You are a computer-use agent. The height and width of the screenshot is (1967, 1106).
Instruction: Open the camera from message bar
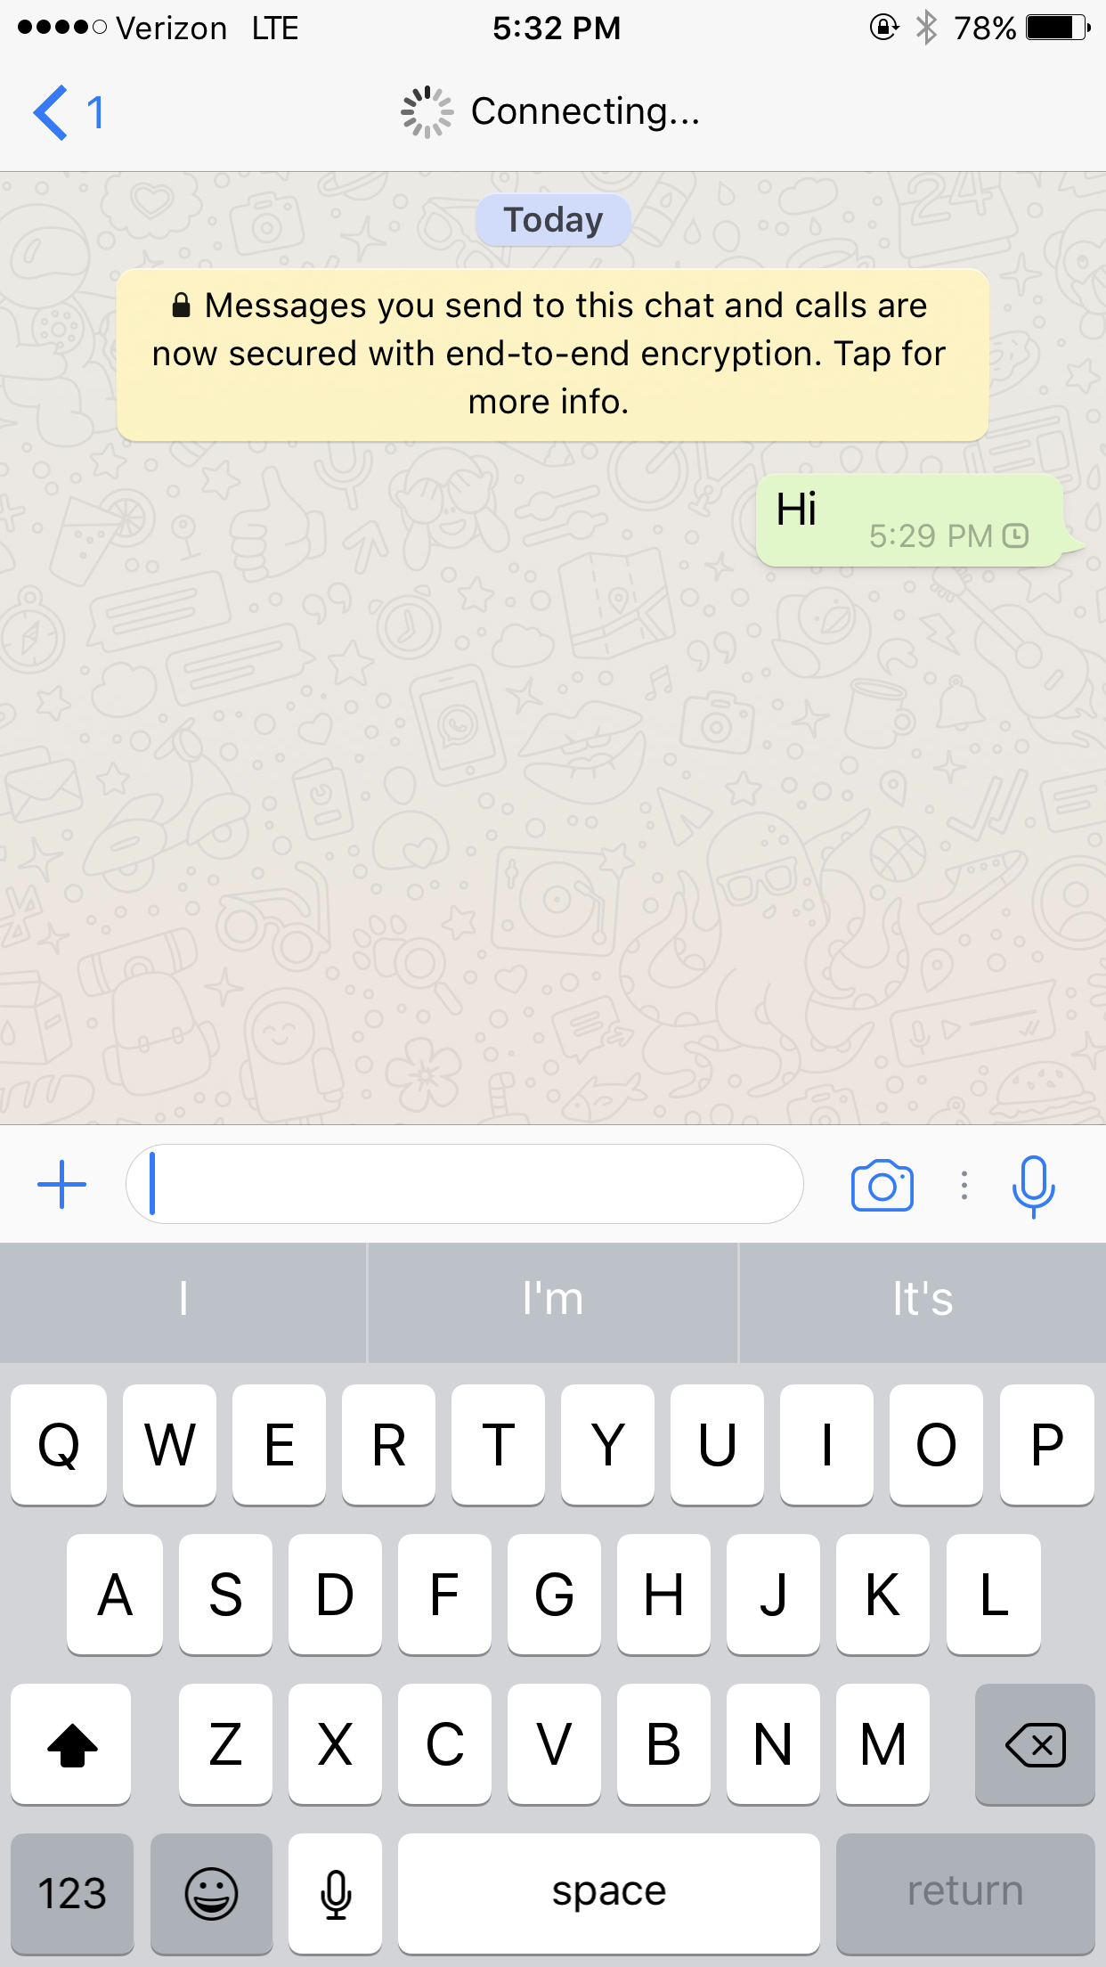pos(882,1185)
